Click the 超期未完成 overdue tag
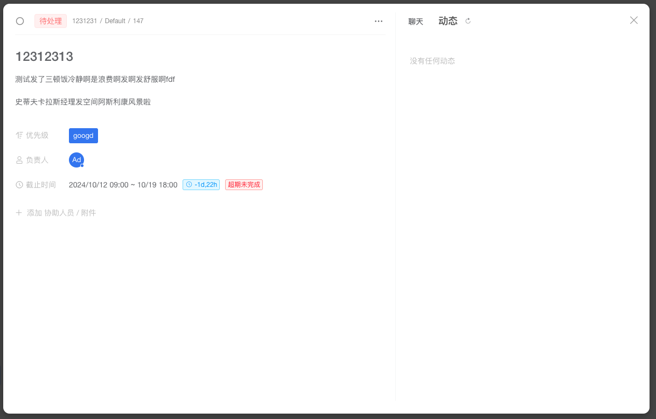Image resolution: width=656 pixels, height=419 pixels. point(243,185)
